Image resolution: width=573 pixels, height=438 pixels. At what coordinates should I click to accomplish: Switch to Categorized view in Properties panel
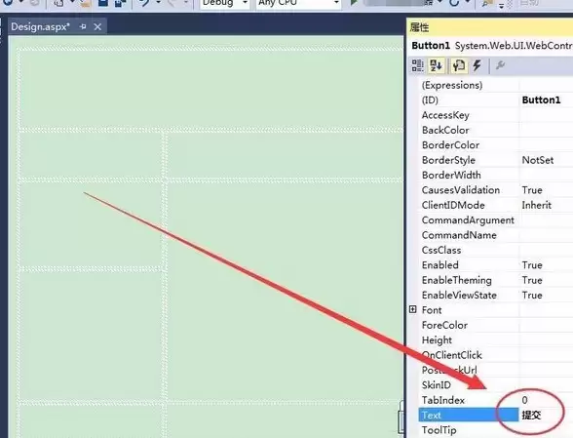(x=417, y=65)
